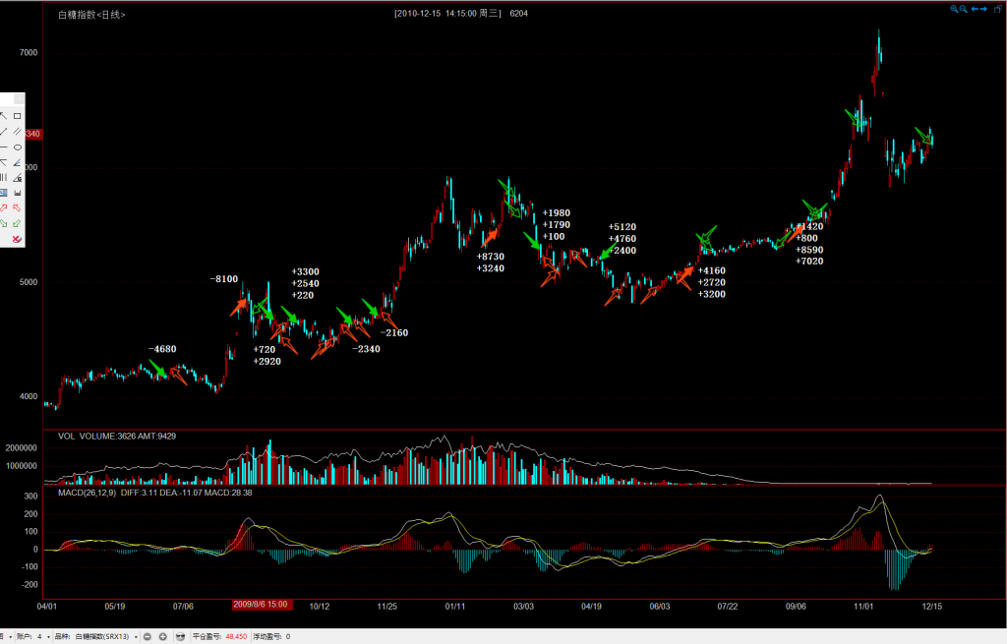The height and width of the screenshot is (644, 1007).
Task: Pick the red up-left arrow marker tool
Action: [18, 207]
